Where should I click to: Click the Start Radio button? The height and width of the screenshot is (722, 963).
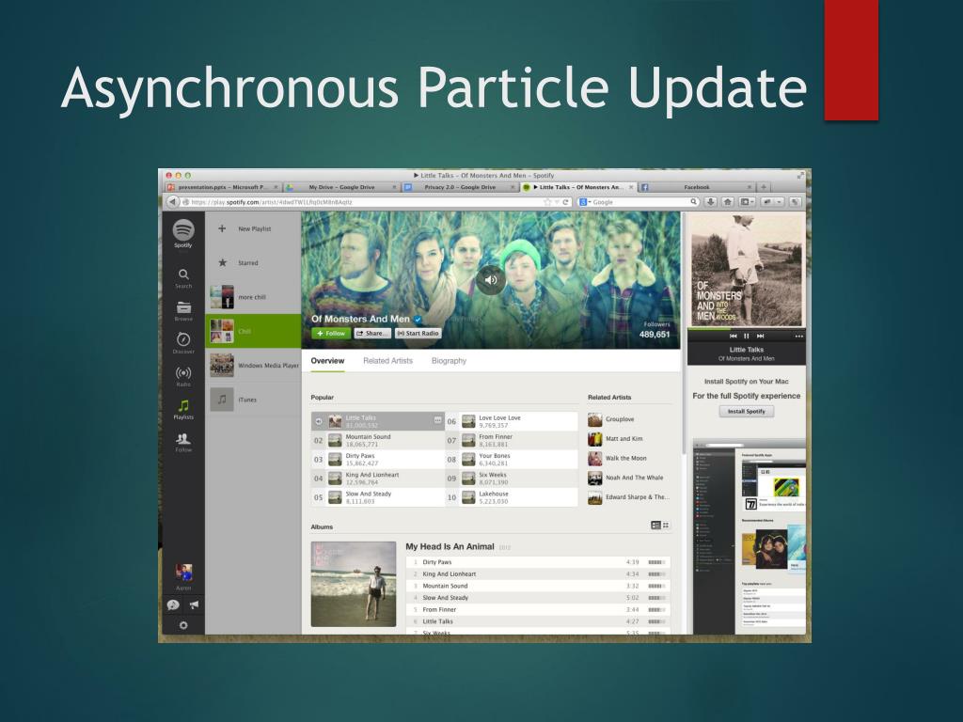point(418,334)
